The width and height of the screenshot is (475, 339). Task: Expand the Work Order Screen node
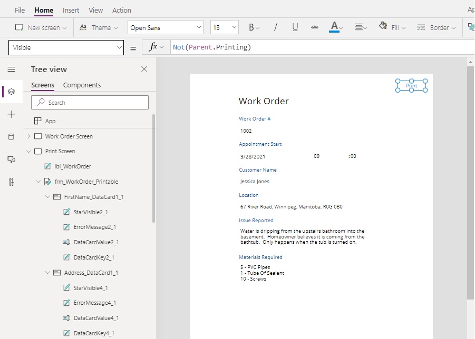(x=28, y=136)
